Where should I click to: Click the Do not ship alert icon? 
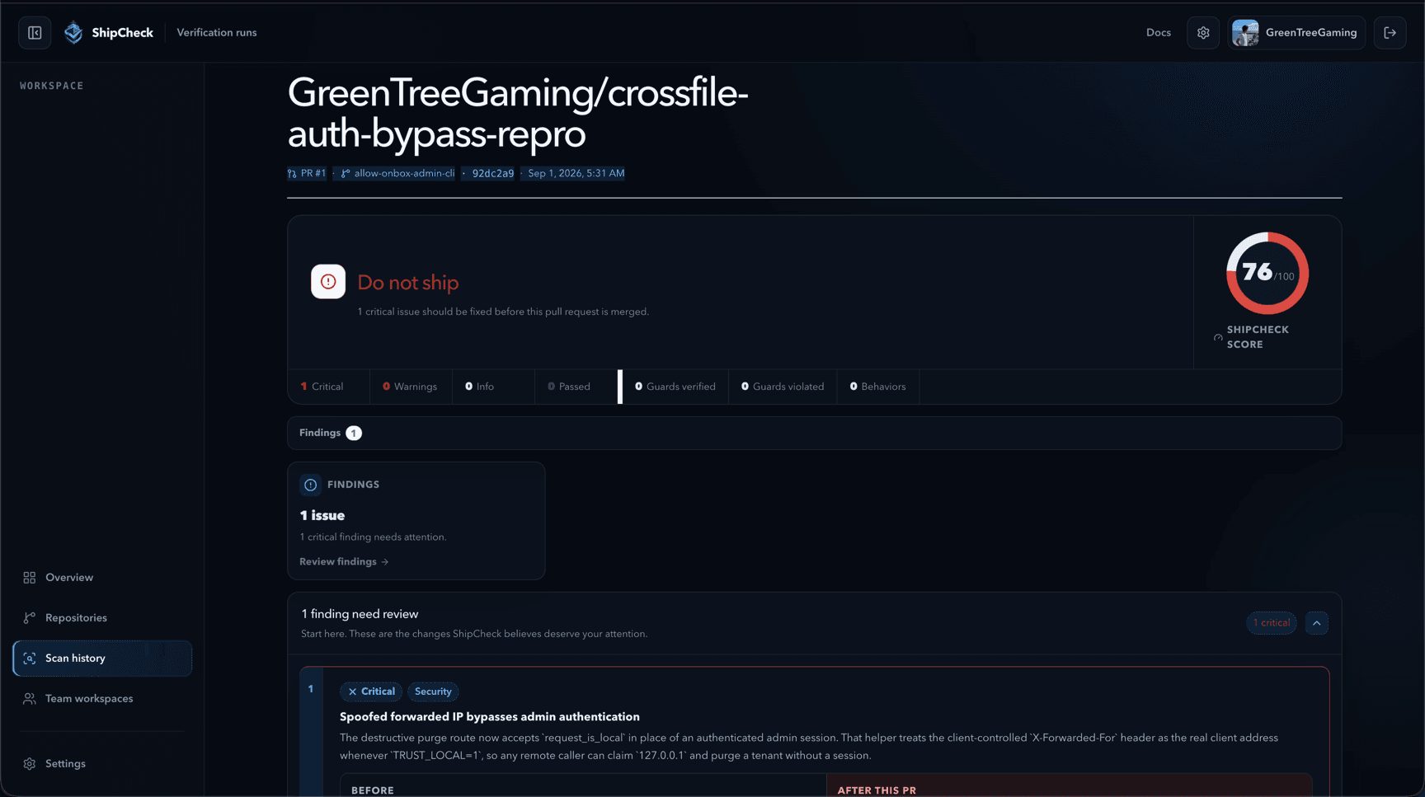(x=328, y=282)
